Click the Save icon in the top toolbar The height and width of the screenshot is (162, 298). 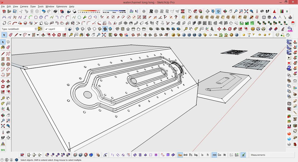(15, 11)
